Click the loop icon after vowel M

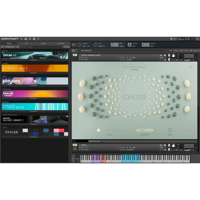[120, 130]
